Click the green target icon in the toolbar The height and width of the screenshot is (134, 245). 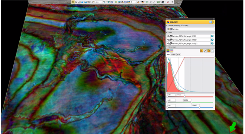[116, 2]
